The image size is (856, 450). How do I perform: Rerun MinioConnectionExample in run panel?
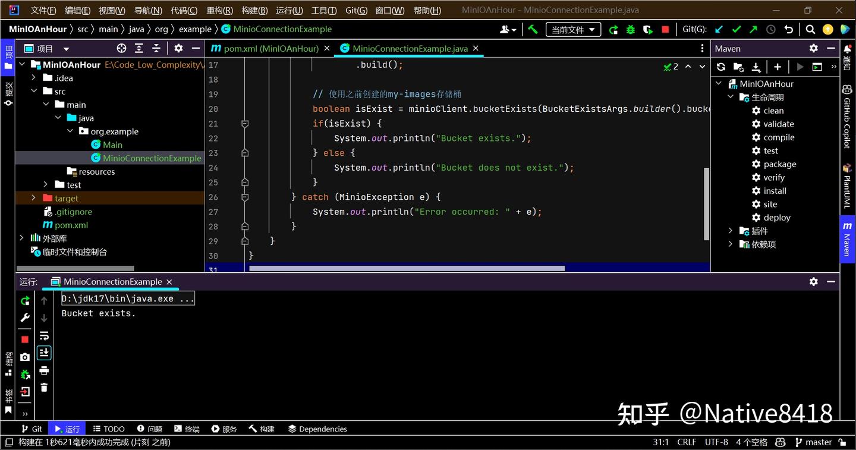25,301
